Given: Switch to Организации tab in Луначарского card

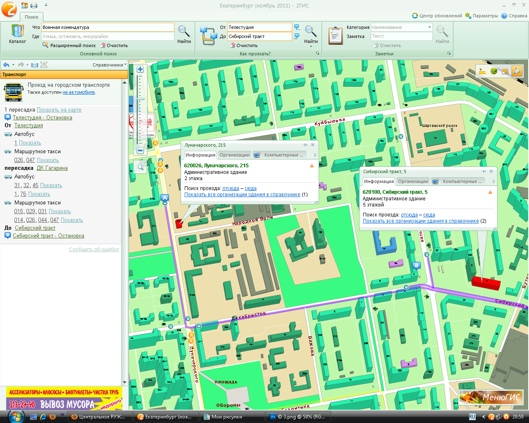Looking at the screenshot, I should pos(234,155).
